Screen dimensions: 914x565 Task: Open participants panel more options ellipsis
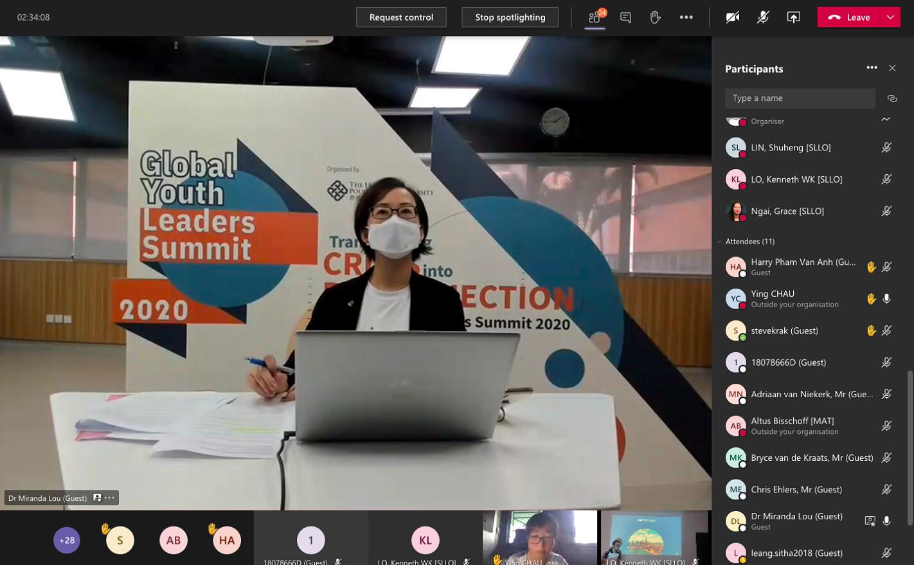tap(872, 68)
